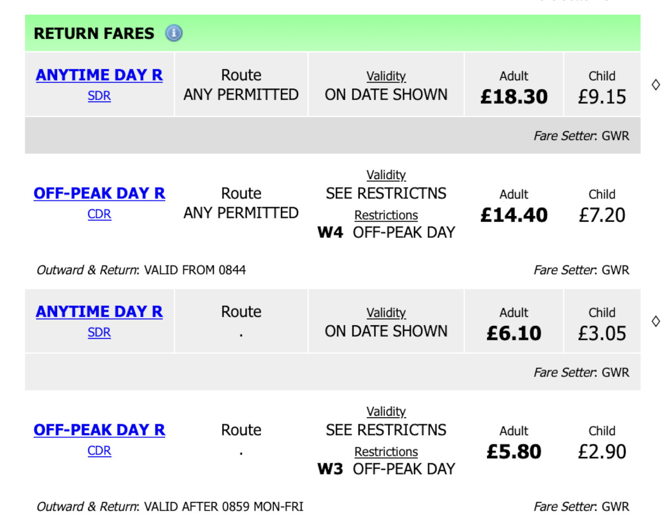Viewport: 665px width, 522px height.
Task: Click Validity heading in the £5.80 fare row
Action: (x=386, y=412)
